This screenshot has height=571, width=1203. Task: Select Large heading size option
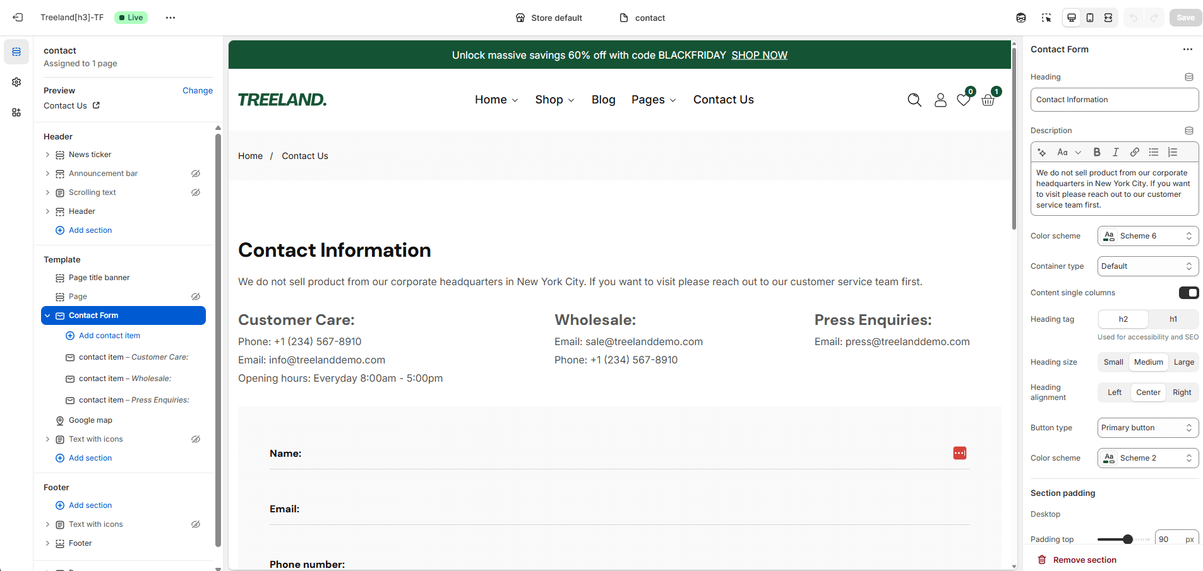1183,362
